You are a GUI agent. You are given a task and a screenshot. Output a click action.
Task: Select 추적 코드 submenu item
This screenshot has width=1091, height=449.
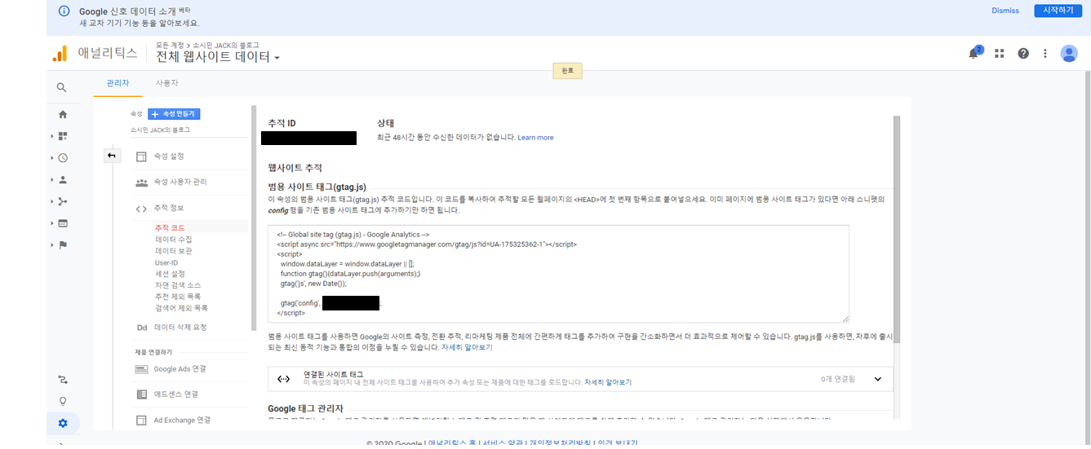pyautogui.click(x=171, y=227)
